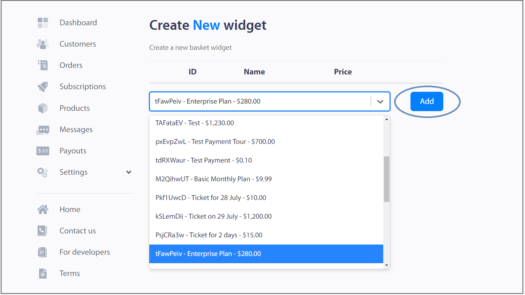The height and width of the screenshot is (295, 525).
Task: Click the Dashboard grid icon
Action: click(43, 23)
